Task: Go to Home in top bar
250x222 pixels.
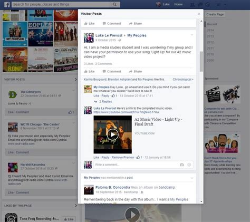Action: coord(178,4)
